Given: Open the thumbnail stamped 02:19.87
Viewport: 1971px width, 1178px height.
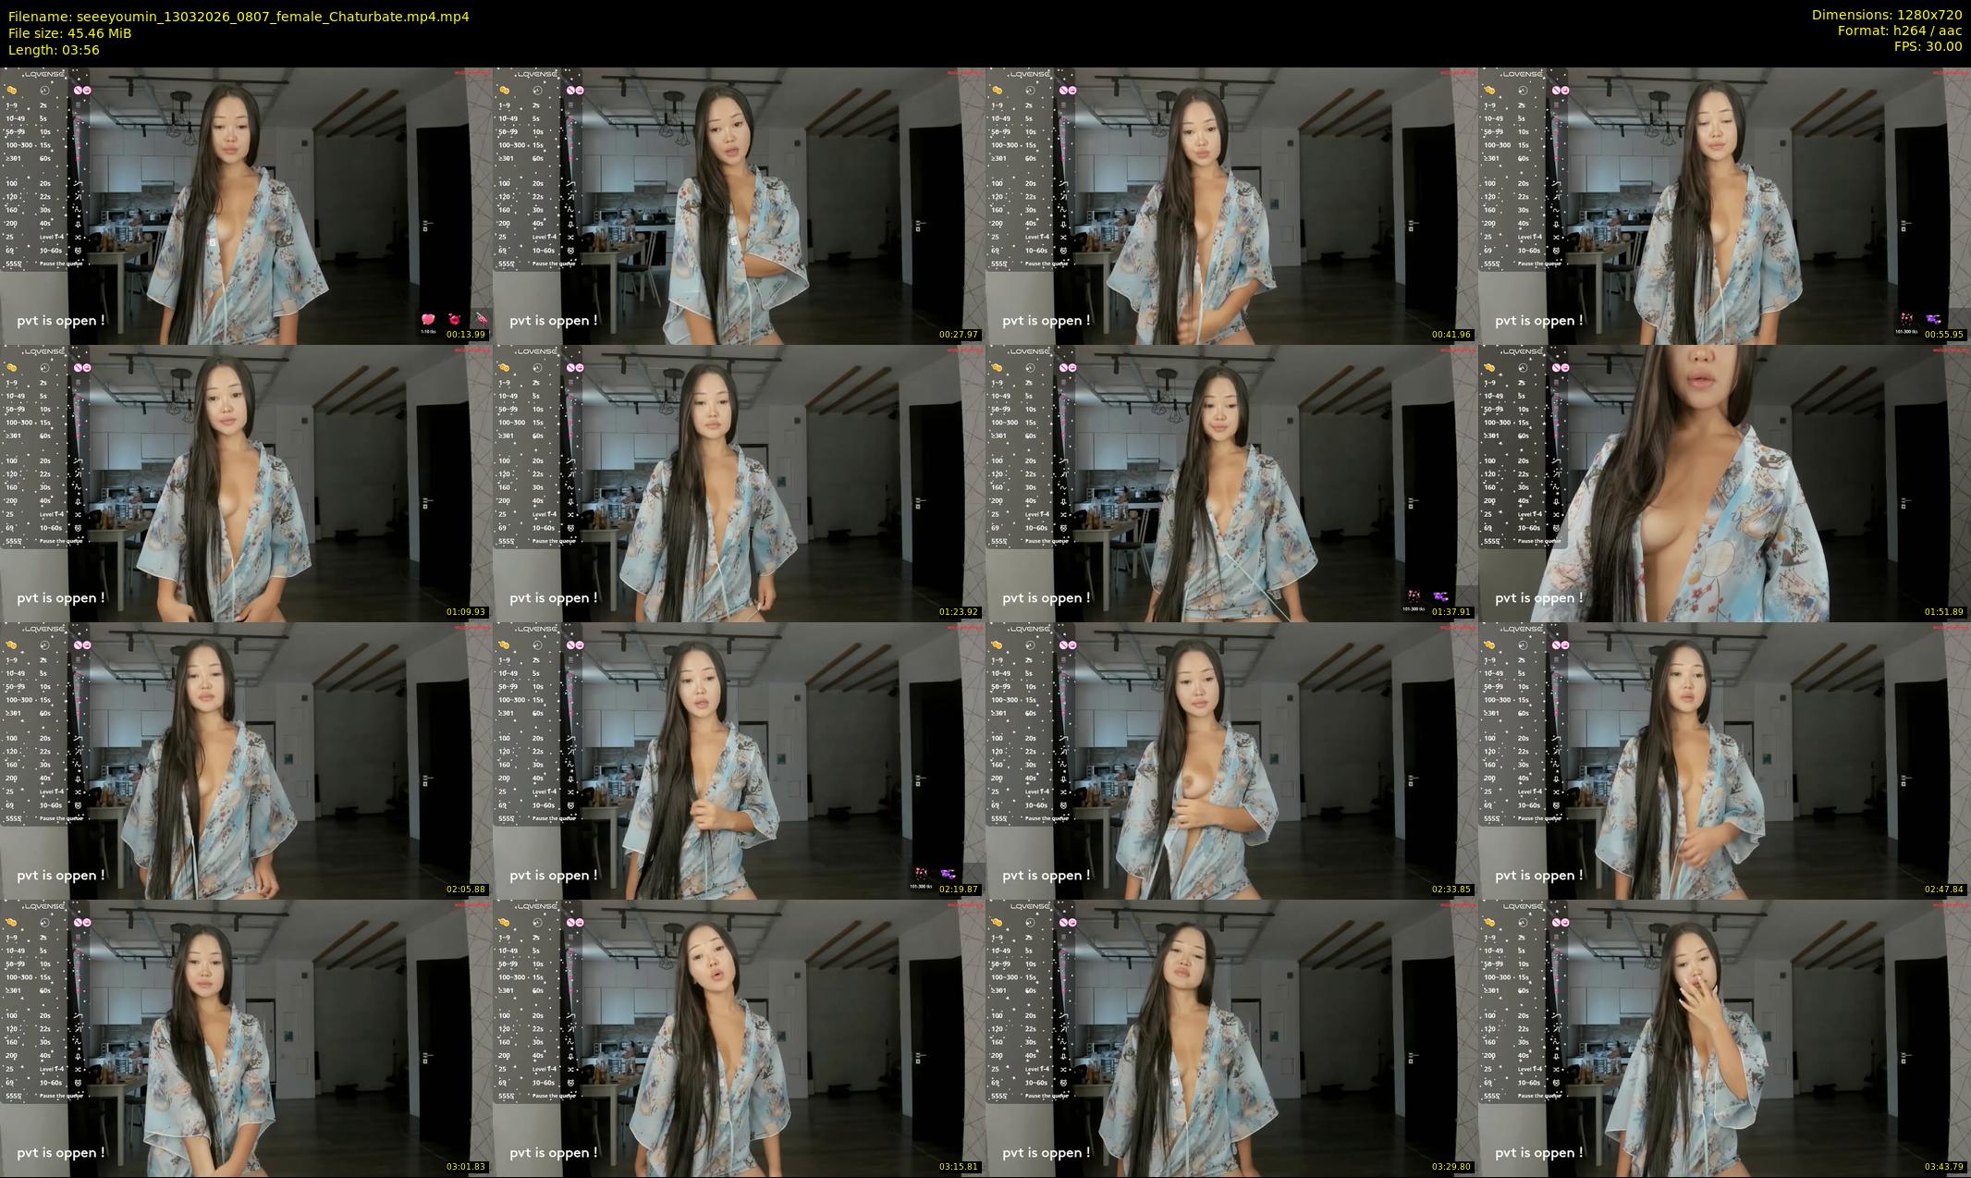Looking at the screenshot, I should pos(739,761).
